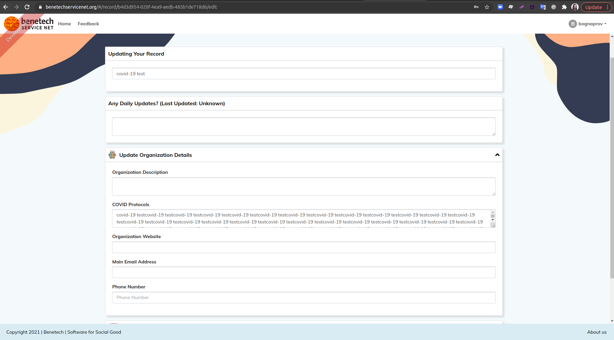Viewport: 614px width, 340px height.
Task: Click the covid-19 test record name field
Action: coord(303,73)
